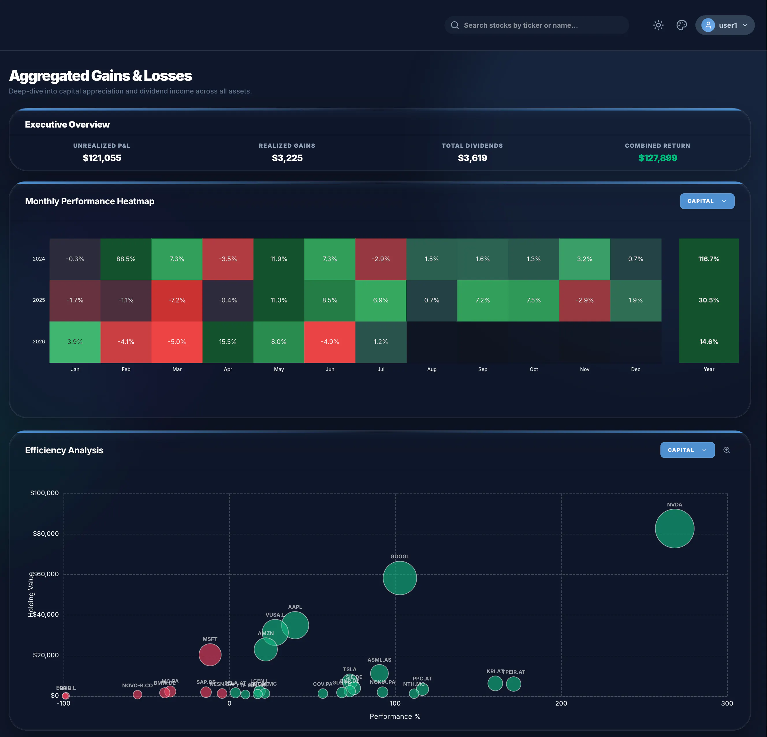Click the 7.2% September 2025 cell
This screenshot has width=767, height=737.
tap(483, 300)
